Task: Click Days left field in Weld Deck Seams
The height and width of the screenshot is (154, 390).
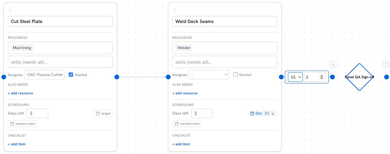Action: [x=202, y=113]
